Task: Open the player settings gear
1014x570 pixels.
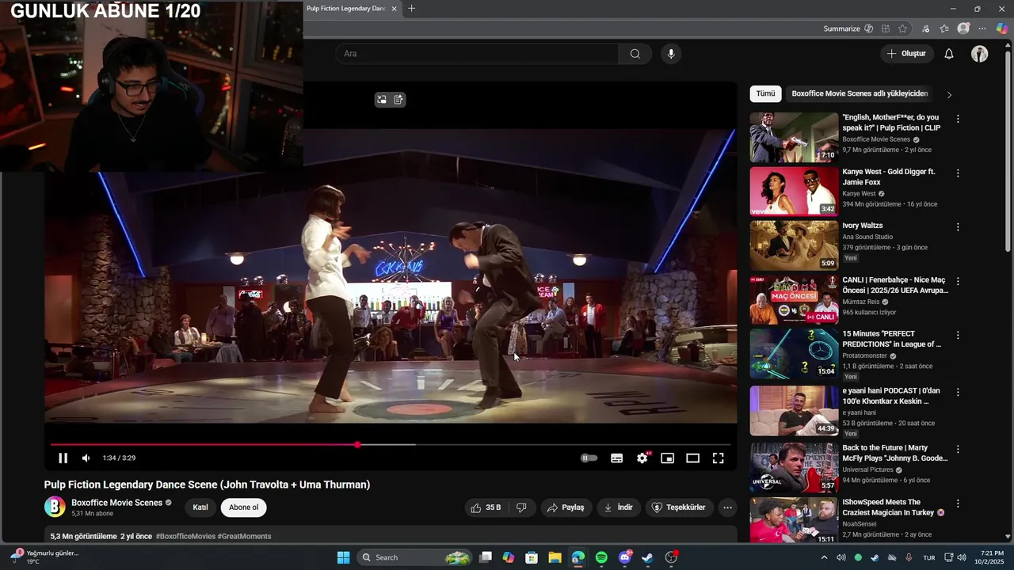Action: (642, 458)
